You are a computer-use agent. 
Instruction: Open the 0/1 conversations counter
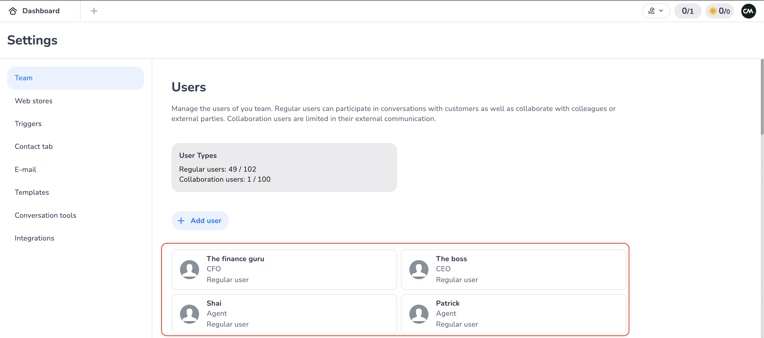687,11
